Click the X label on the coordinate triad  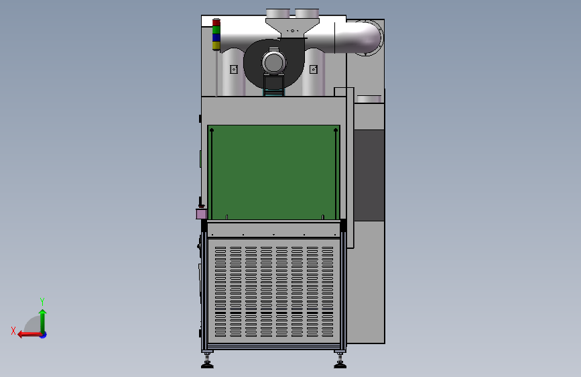tap(13, 331)
